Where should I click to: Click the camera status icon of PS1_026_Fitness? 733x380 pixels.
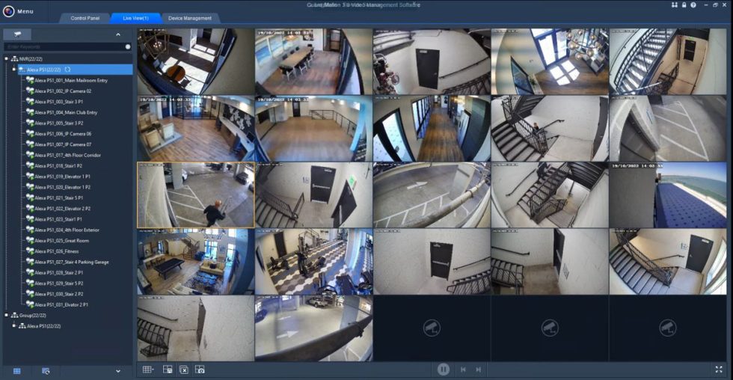pos(30,251)
